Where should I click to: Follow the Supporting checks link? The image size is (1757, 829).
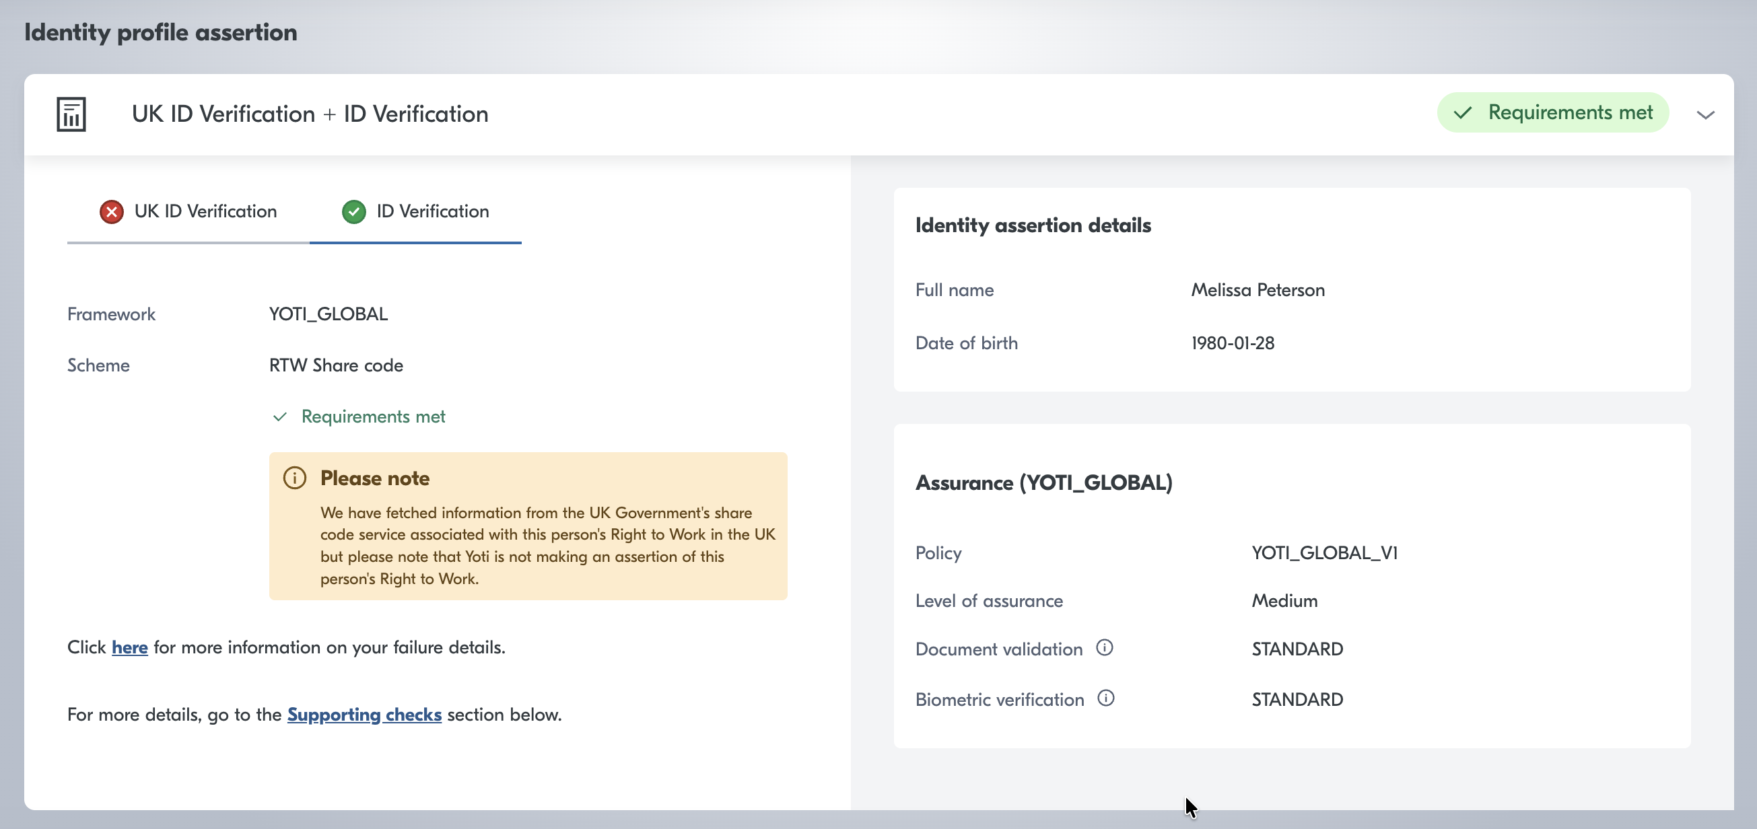364,715
